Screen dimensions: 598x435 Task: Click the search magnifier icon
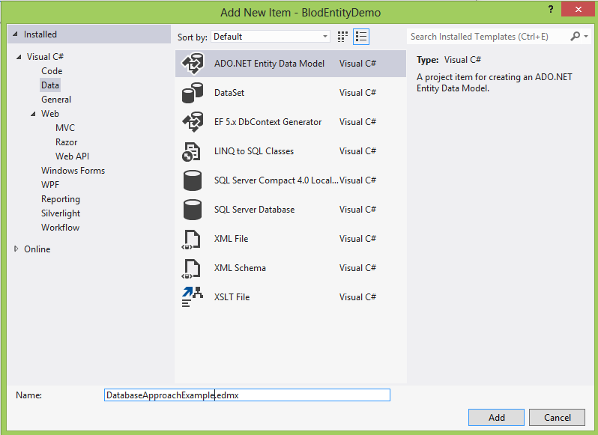[575, 36]
